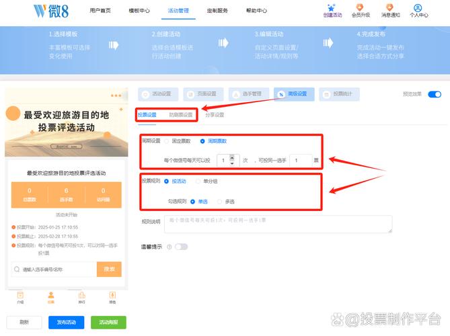
Task: Select 单分组 radio option
Action: [198, 181]
